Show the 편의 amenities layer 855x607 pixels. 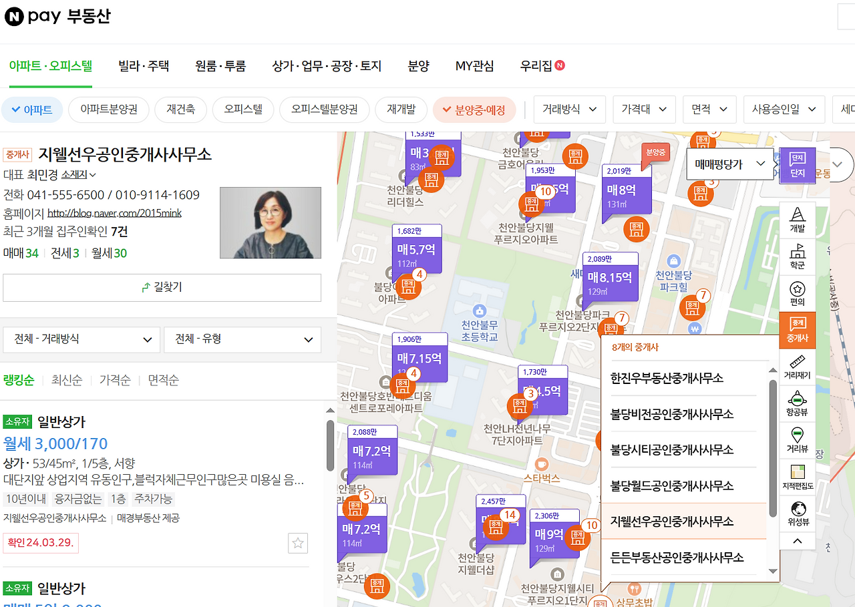[798, 293]
